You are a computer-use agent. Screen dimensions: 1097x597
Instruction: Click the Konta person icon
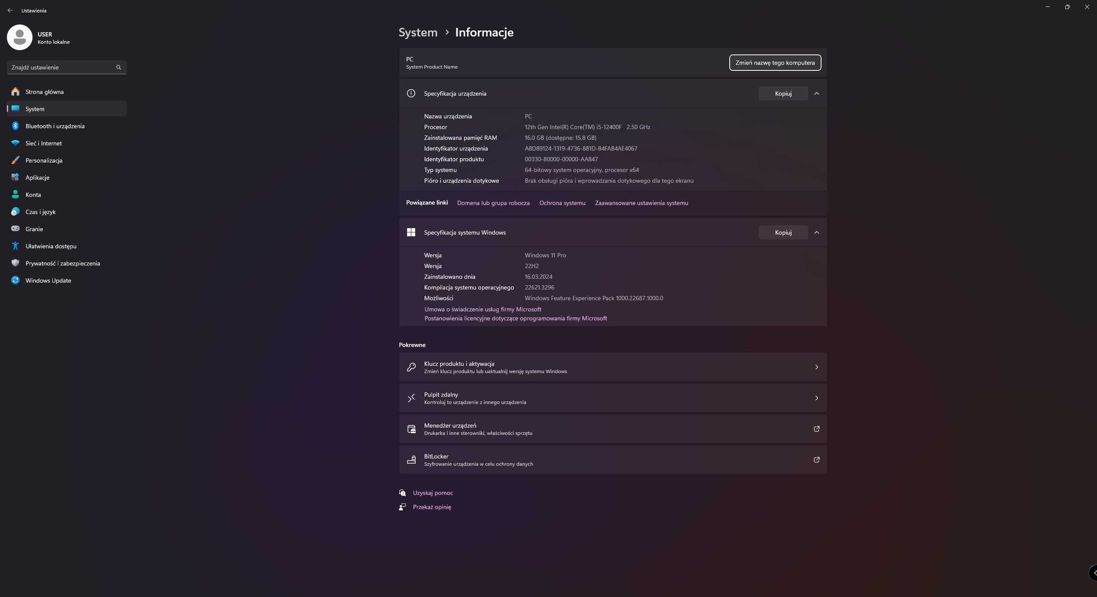15,194
